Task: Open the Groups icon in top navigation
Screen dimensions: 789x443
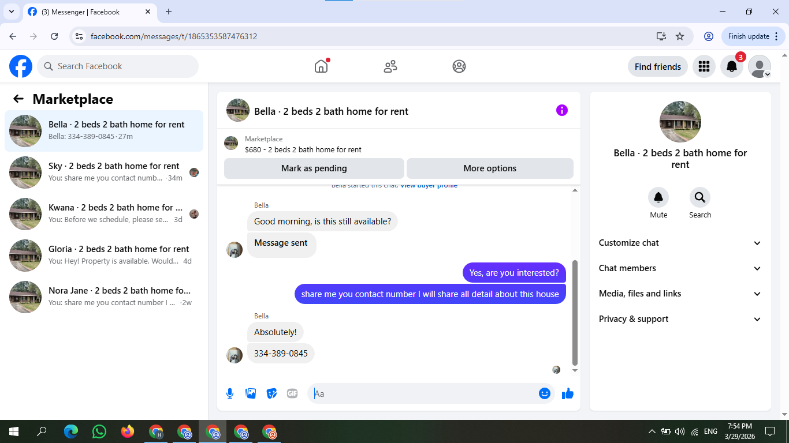Action: [459, 66]
